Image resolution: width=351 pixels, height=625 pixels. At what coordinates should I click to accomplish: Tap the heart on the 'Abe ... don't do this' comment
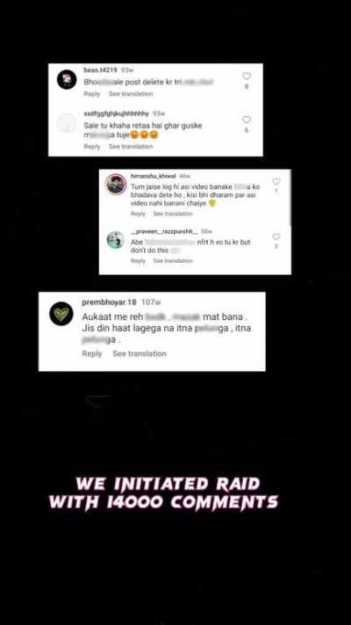click(x=276, y=236)
